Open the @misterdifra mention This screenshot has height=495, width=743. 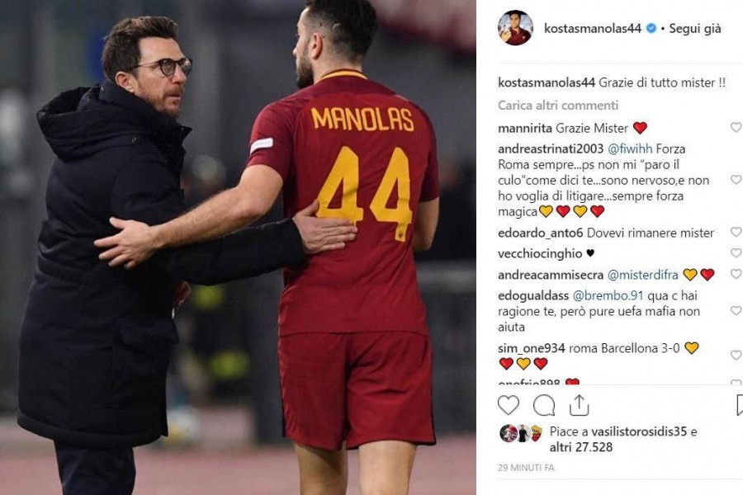(x=643, y=275)
